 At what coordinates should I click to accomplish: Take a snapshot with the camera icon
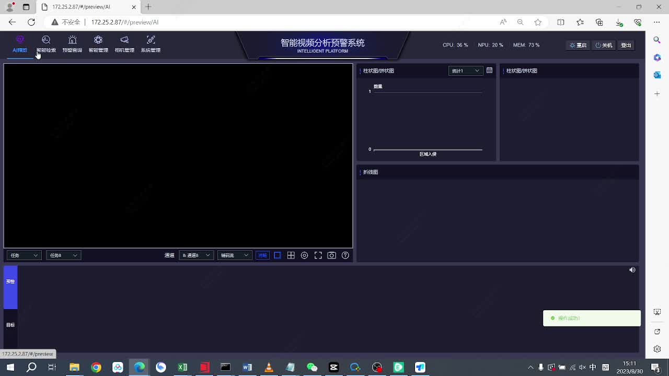pos(332,255)
